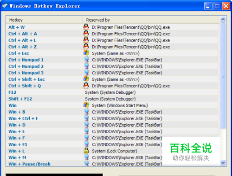Click the Explorer icon in Win + F row

tap(87, 138)
